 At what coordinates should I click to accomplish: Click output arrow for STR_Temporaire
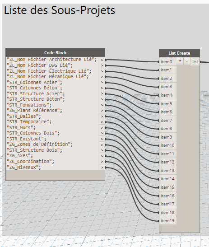pos(102,122)
